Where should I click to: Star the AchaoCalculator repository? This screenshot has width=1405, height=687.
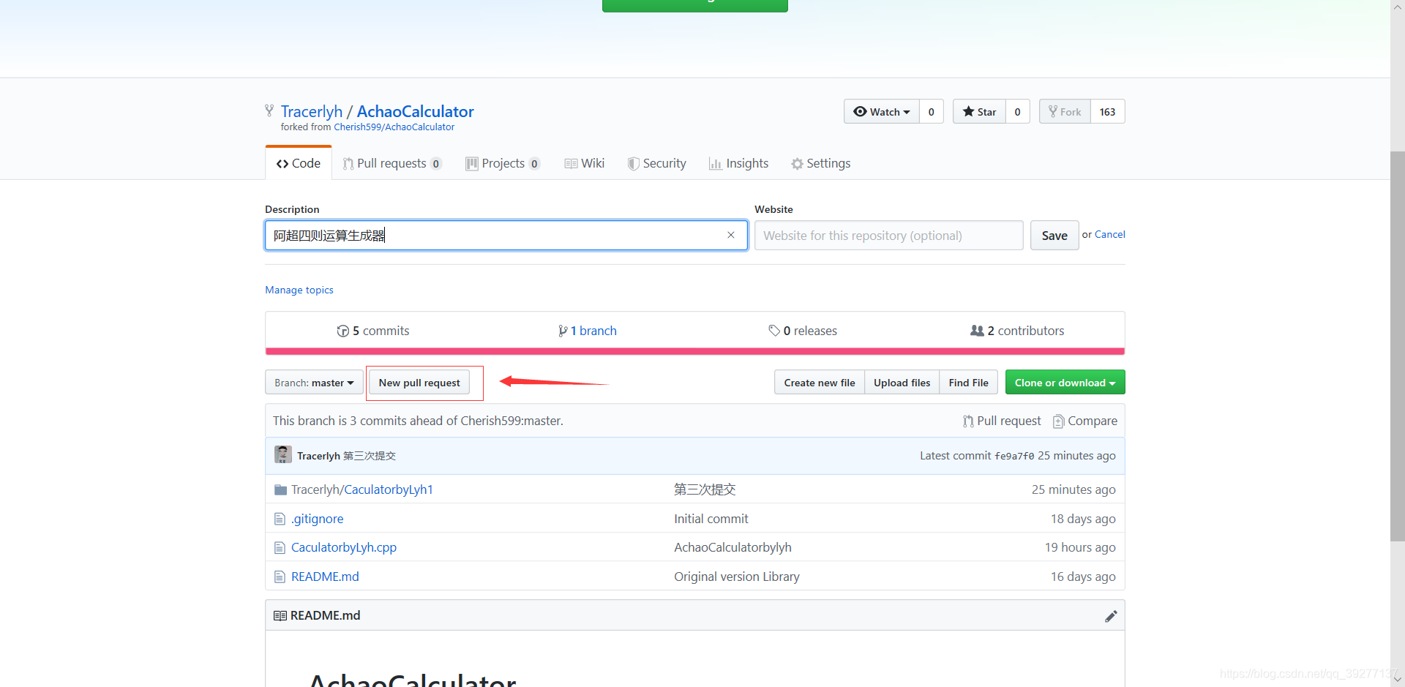click(979, 112)
